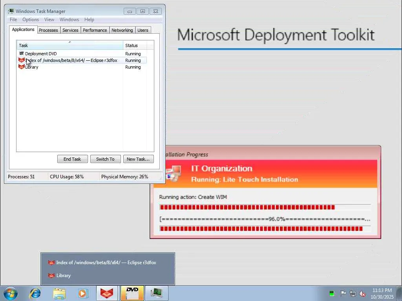
Task: Open Windows Media Player taskbar icon
Action: (x=82, y=293)
